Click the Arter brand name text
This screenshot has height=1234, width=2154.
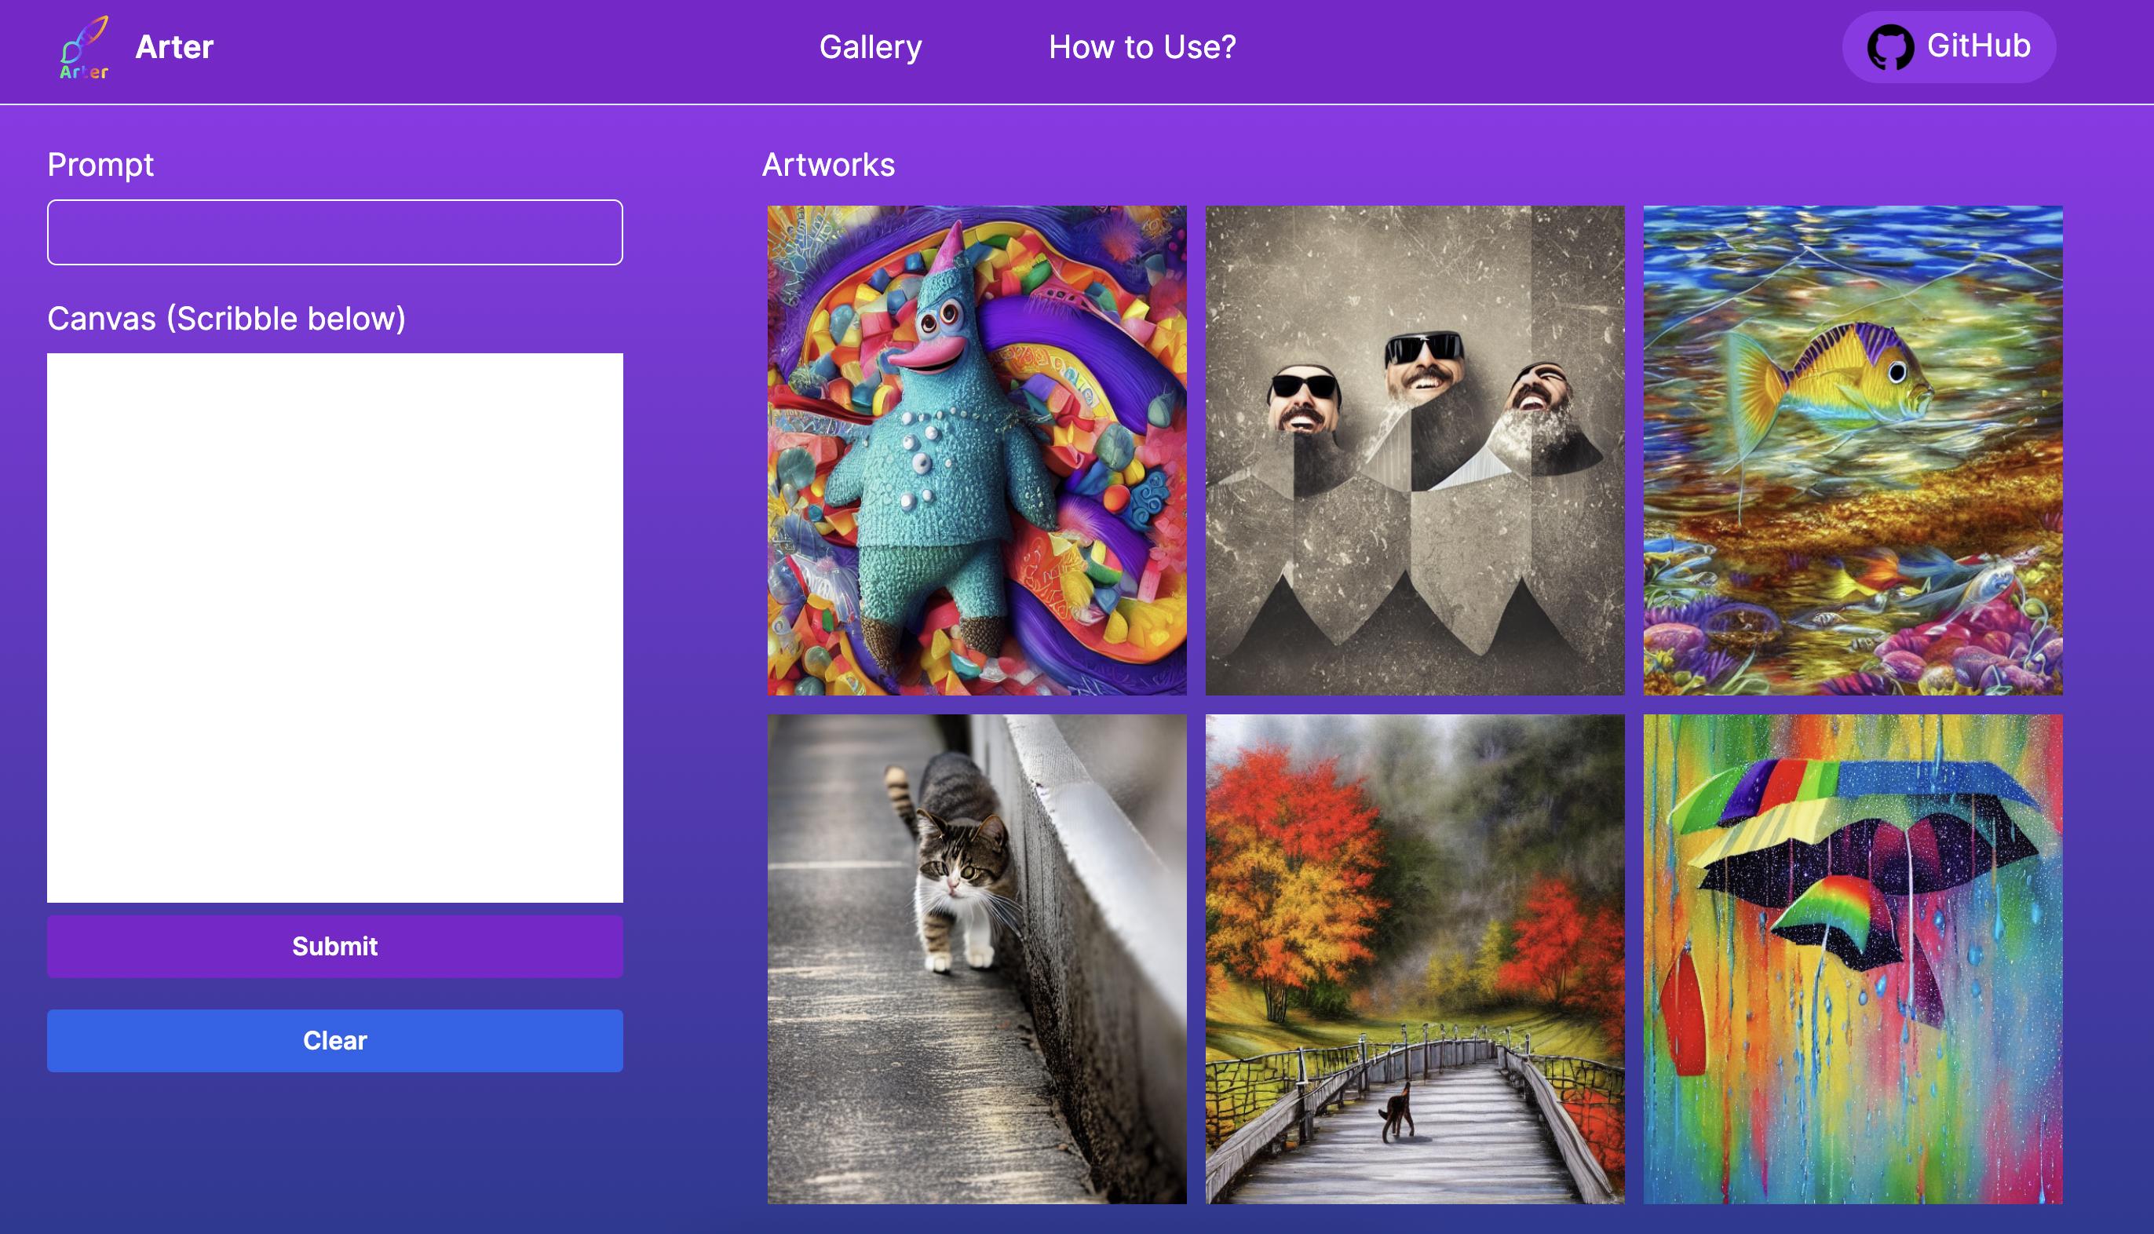click(174, 47)
